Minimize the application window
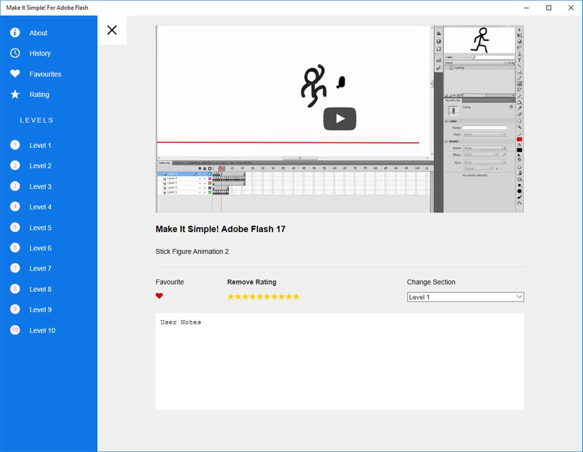Image resolution: width=583 pixels, height=452 pixels. (526, 8)
